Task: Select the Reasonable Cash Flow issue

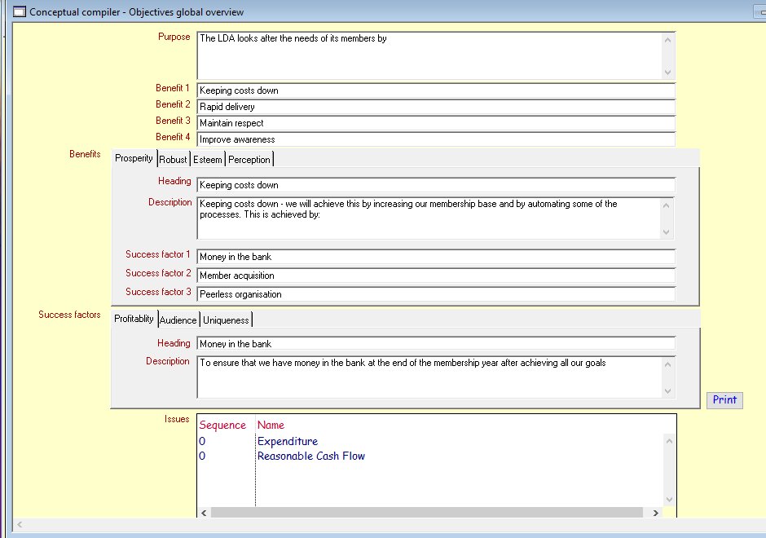Action: pyautogui.click(x=310, y=456)
